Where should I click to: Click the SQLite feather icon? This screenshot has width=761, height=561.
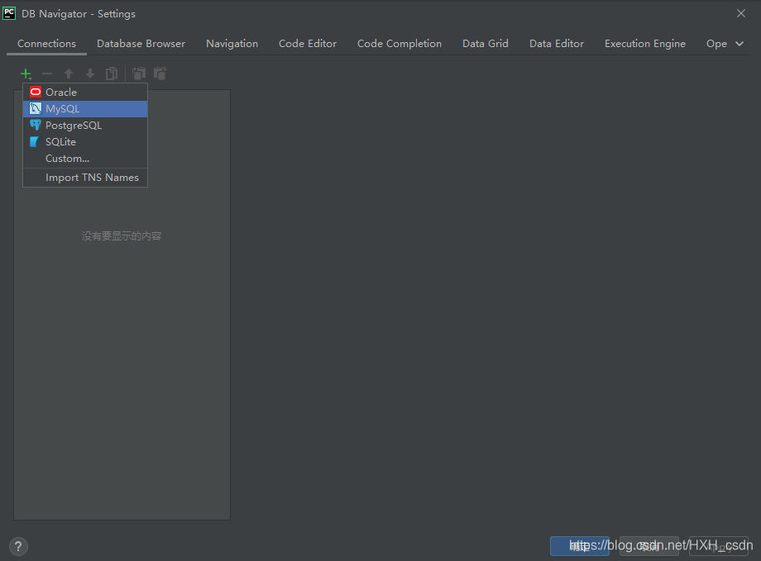click(x=35, y=141)
